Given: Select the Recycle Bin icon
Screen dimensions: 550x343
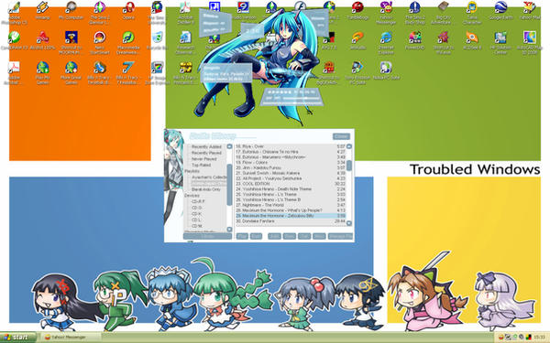Looking at the screenshot, I should click(158, 40).
